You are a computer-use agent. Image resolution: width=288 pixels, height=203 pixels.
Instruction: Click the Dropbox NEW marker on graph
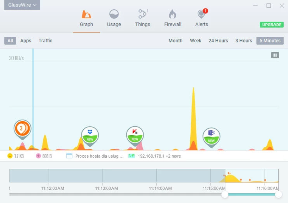tap(90, 135)
